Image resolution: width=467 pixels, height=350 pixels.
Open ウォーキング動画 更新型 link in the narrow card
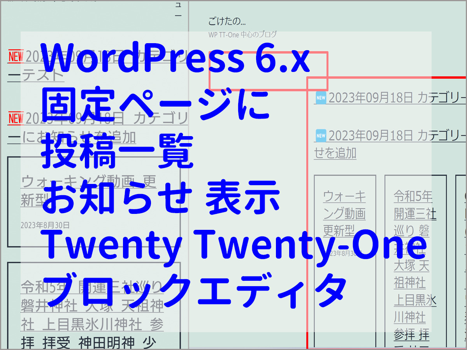pyautogui.click(x=344, y=214)
